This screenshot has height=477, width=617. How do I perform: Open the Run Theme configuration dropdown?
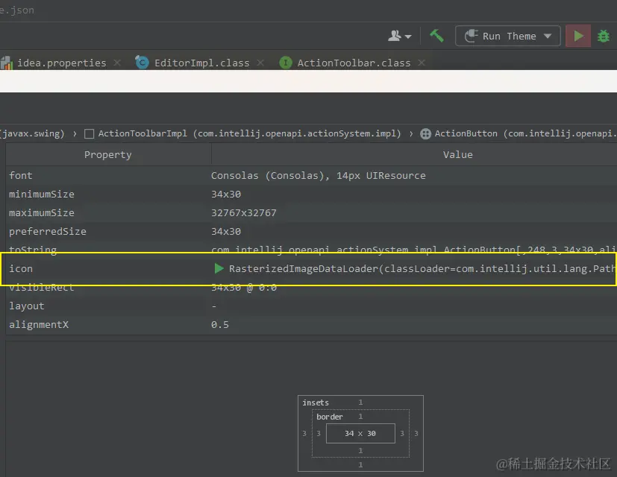tap(508, 37)
